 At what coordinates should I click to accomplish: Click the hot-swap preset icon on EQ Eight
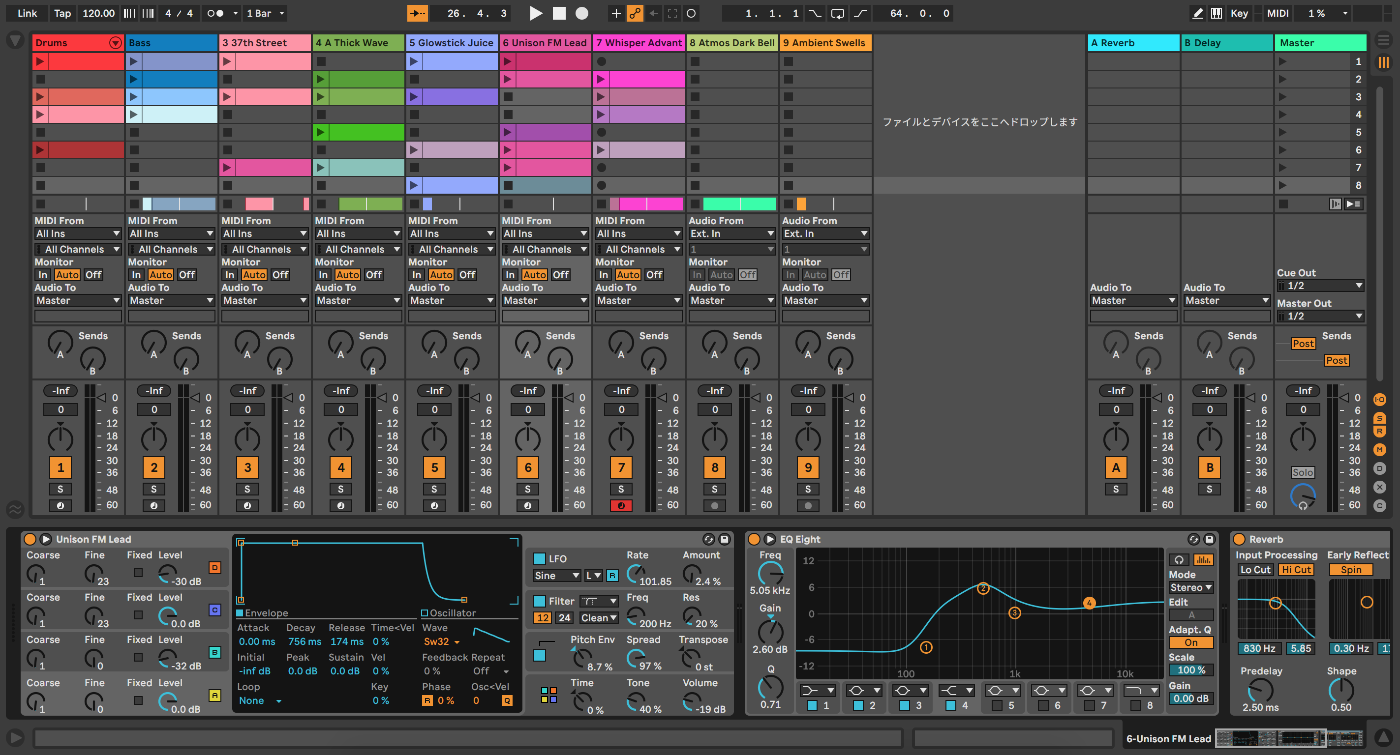1193,539
